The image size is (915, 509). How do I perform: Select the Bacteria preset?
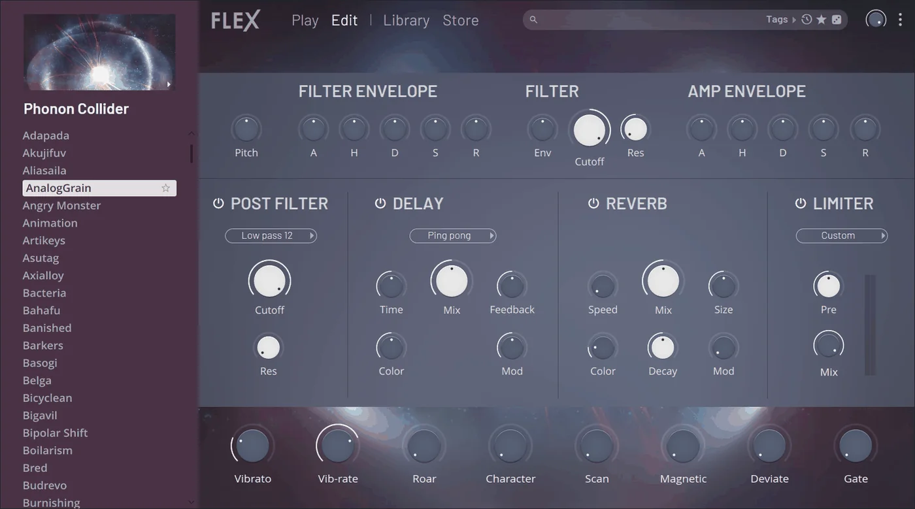click(44, 293)
